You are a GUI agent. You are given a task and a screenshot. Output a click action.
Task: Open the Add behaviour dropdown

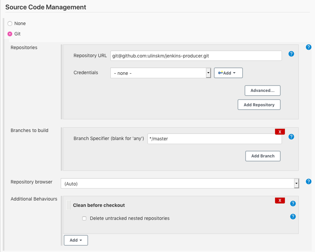tap(76, 240)
